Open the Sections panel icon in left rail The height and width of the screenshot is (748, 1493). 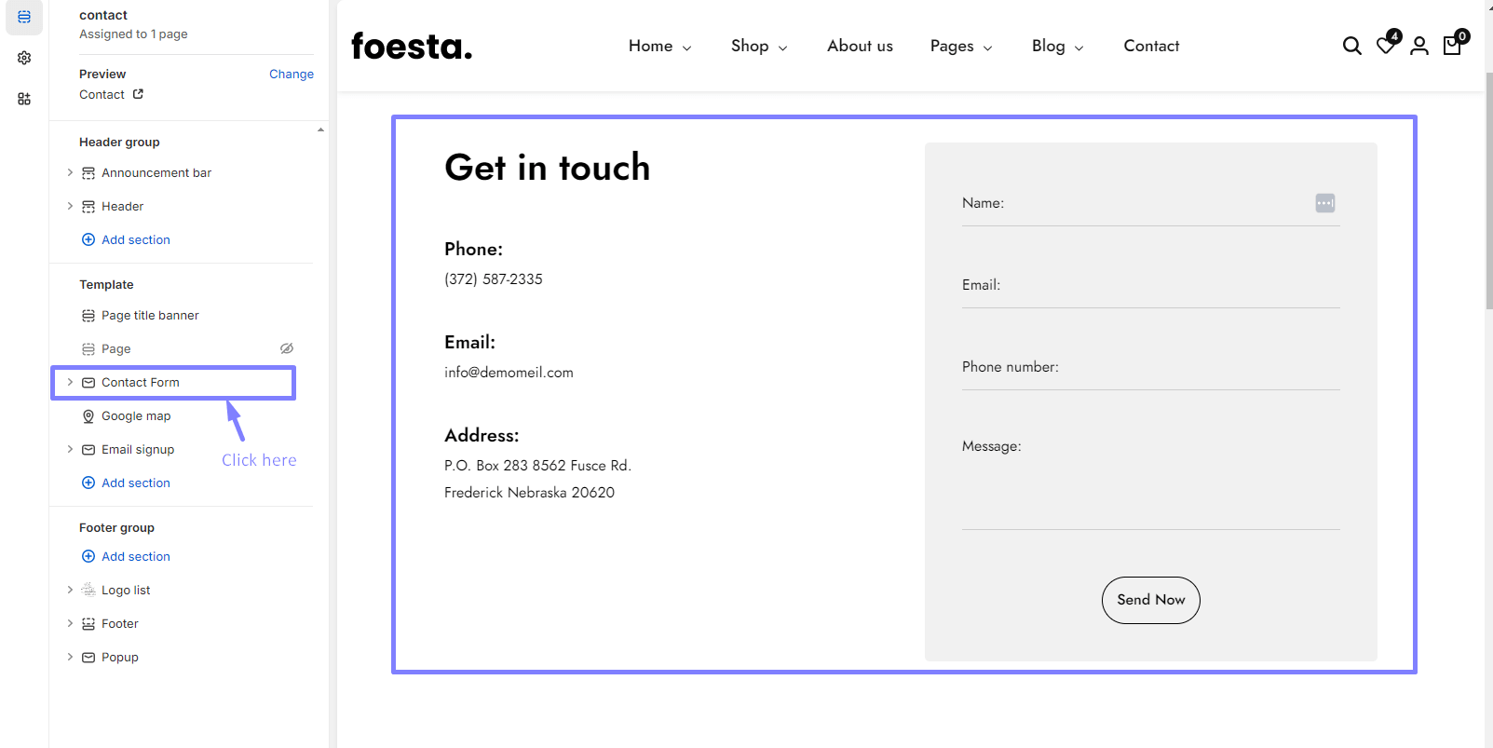(x=24, y=17)
